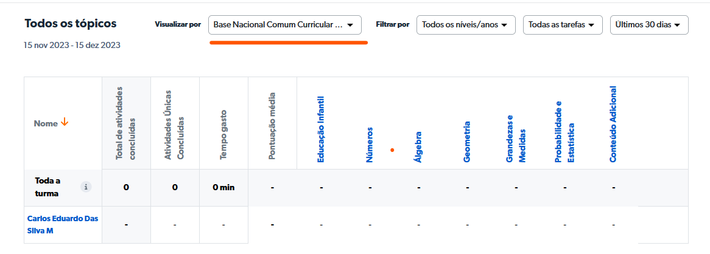Click the Atividades Únicas Concluídas header
This screenshot has height=254, width=710.
coord(174,126)
